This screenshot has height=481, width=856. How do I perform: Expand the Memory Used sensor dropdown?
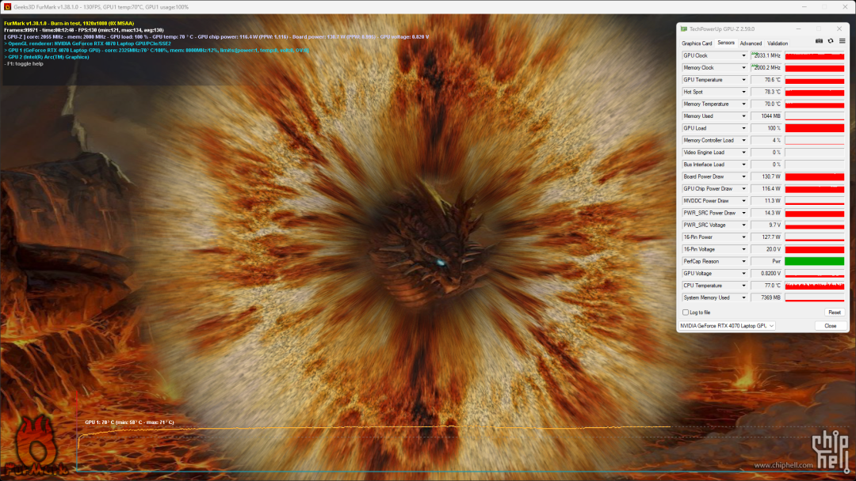click(x=743, y=116)
